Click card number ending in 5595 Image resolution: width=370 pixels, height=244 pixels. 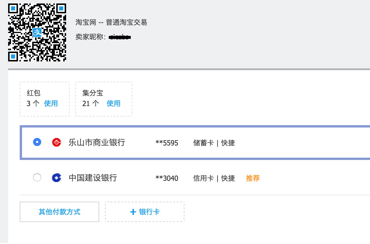pyautogui.click(x=167, y=143)
